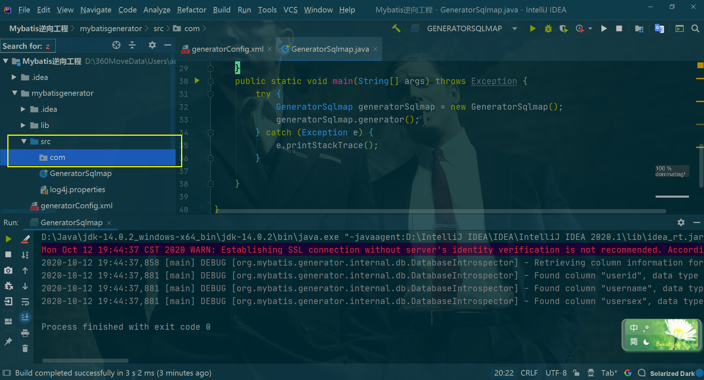Click the locate-in-project target icon

(116, 45)
